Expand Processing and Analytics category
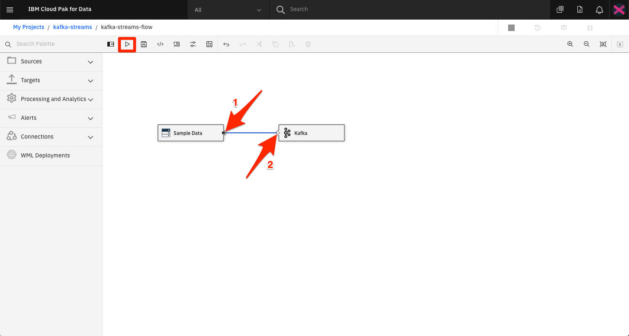629x336 pixels. (x=51, y=99)
